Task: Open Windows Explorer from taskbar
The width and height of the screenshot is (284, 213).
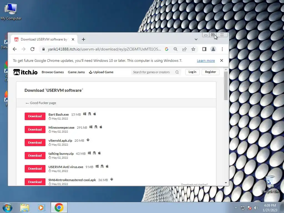Action: click(25, 207)
